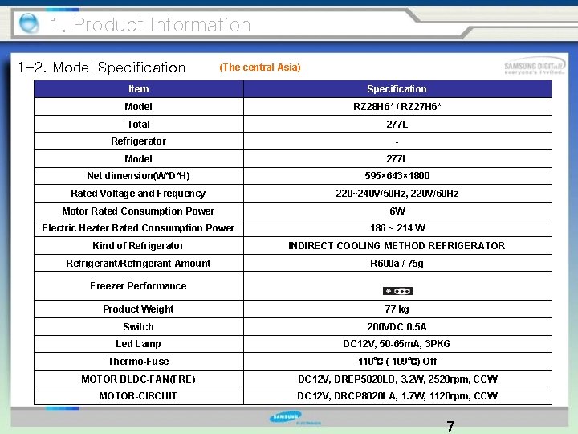Click 'MOTOR BLDC-FAN(FRE)' label

[x=138, y=379]
